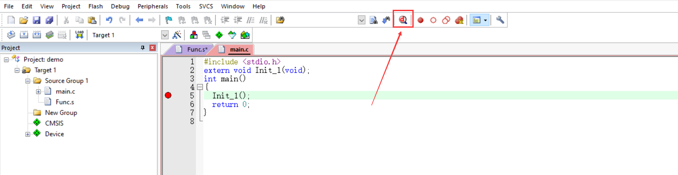Download code to flash with LOAD

click(80, 35)
